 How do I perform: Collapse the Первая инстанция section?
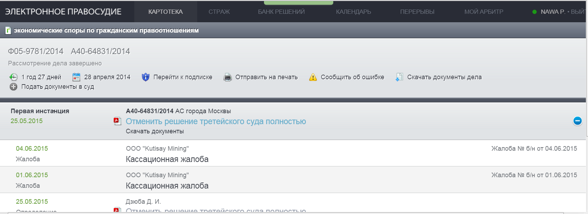577,121
